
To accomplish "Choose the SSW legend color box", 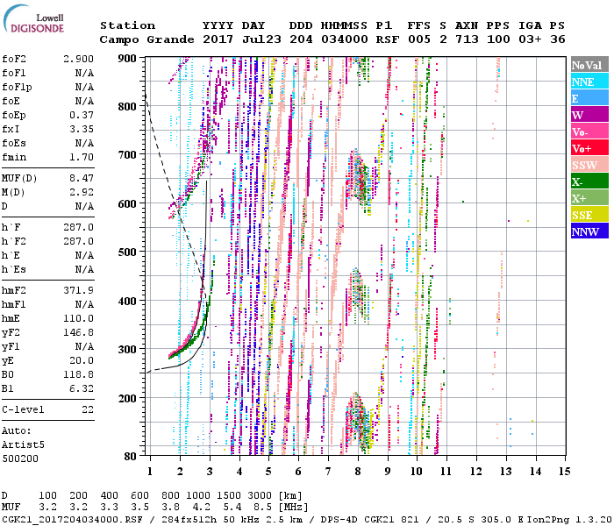I will click(x=589, y=165).
